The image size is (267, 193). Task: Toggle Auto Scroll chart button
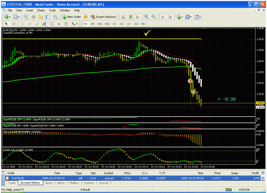(x=163, y=17)
